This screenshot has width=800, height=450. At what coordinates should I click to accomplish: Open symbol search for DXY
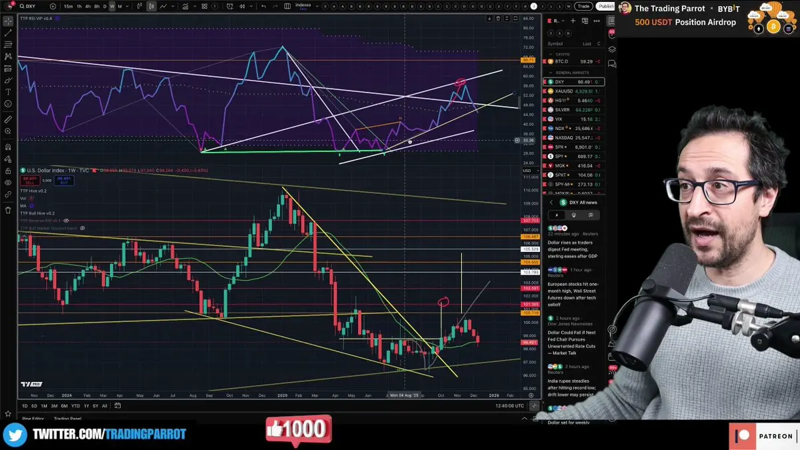29,6
